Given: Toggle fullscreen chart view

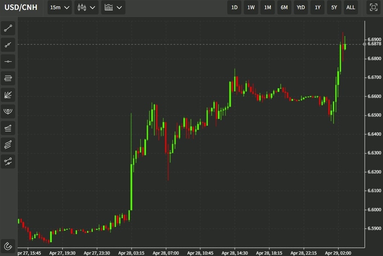Looking at the screenshot, I should tap(374, 7).
